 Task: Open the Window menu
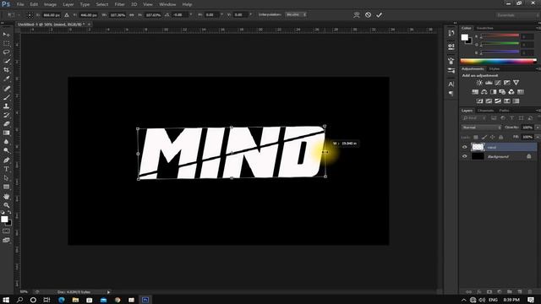coord(167,4)
